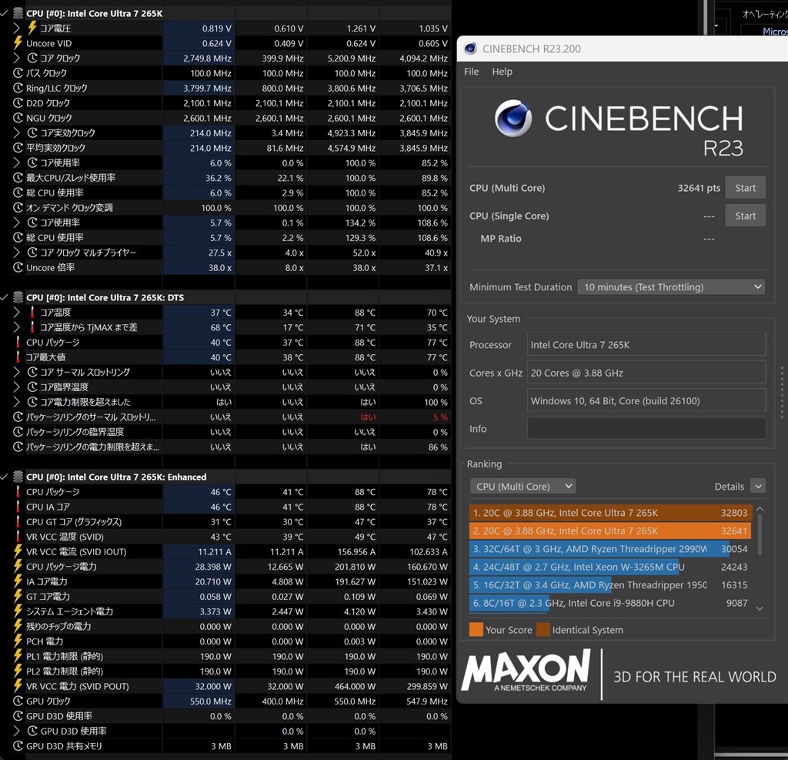The height and width of the screenshot is (760, 788).
Task: Expand the コア クロック マルチプライヤー row
Action: 17,252
